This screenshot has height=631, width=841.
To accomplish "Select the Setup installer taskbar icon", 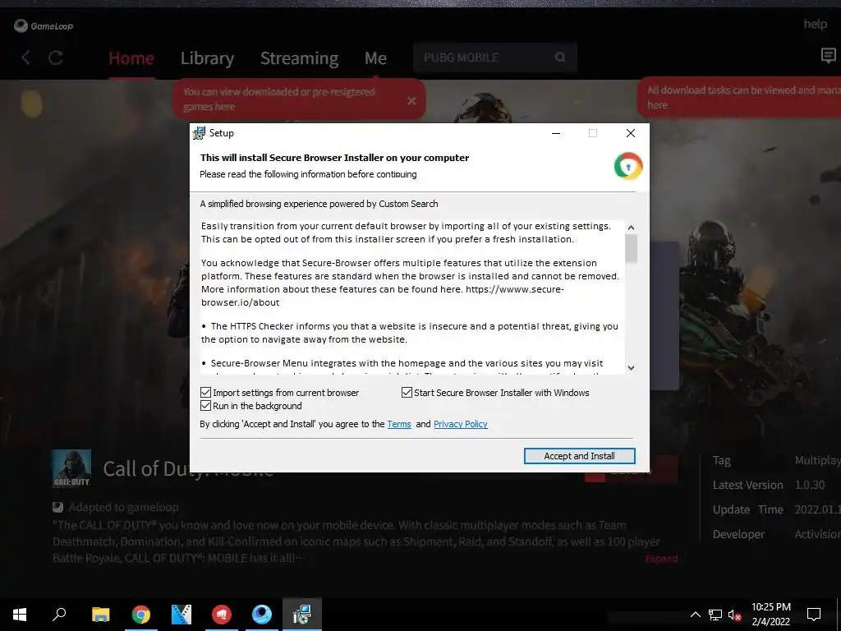I will point(302,615).
